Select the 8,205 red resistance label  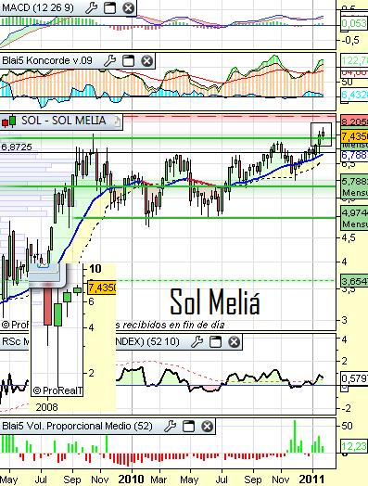(354, 121)
